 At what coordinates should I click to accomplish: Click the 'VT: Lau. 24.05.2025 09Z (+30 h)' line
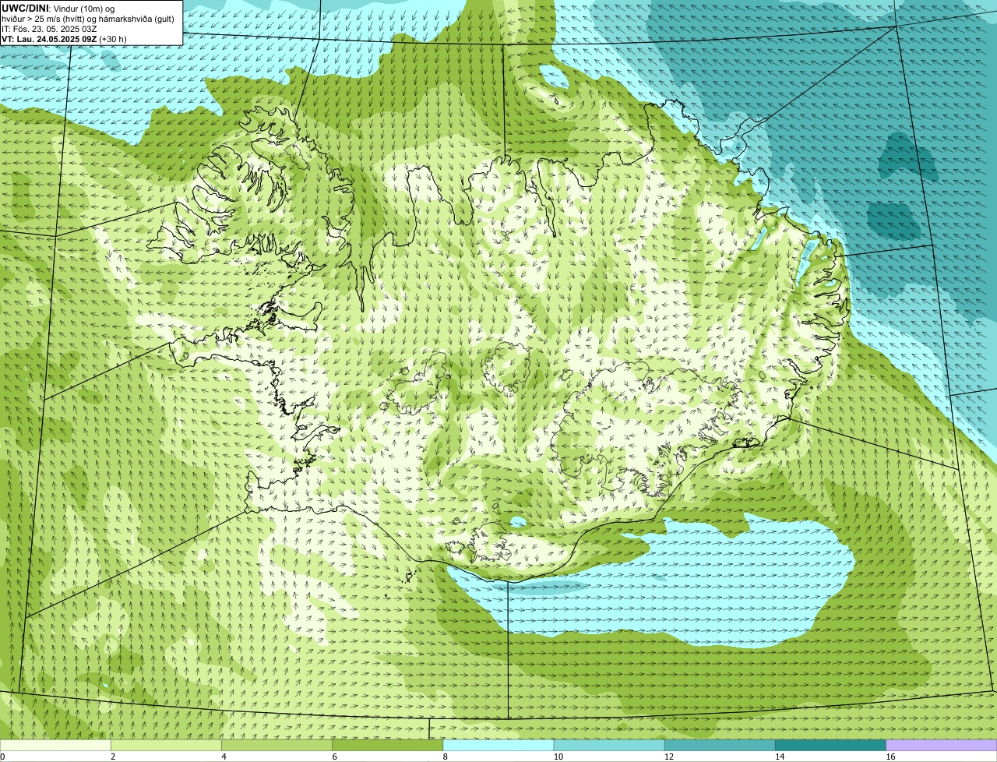point(64,39)
